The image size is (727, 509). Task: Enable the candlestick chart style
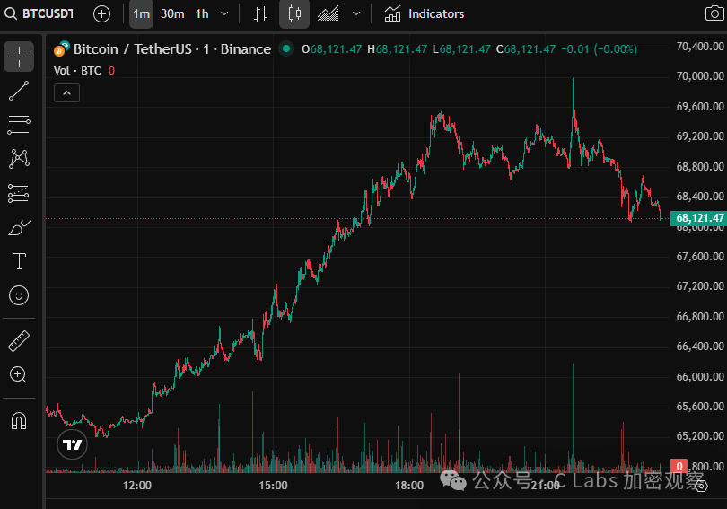click(x=293, y=13)
